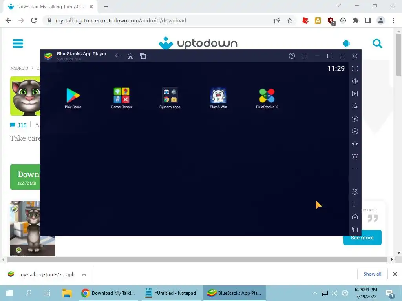This screenshot has width=402, height=301.
Task: Collapse the BlueStacks side toolbar
Action: tap(355, 56)
